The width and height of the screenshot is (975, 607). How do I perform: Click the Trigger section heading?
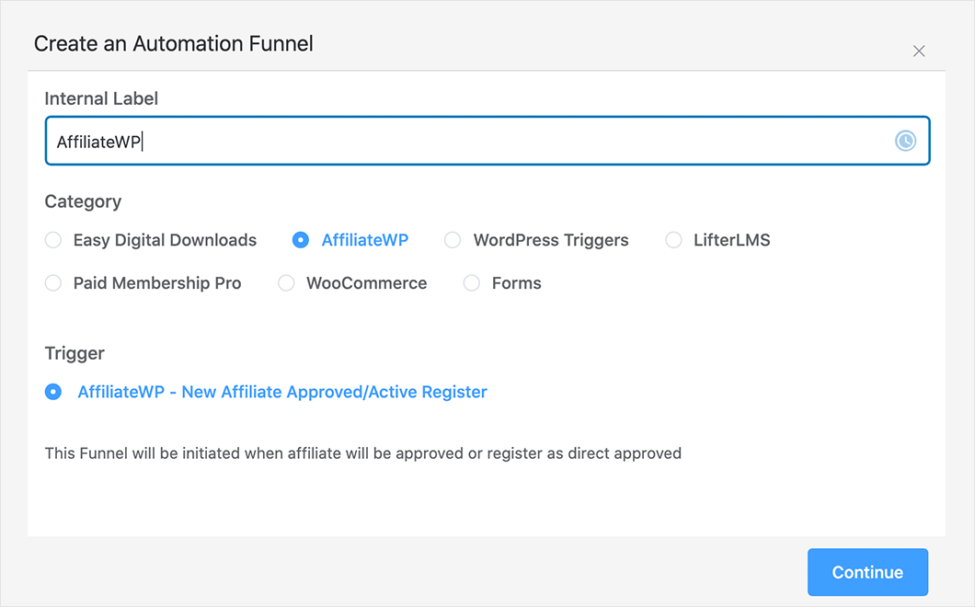[x=75, y=352]
